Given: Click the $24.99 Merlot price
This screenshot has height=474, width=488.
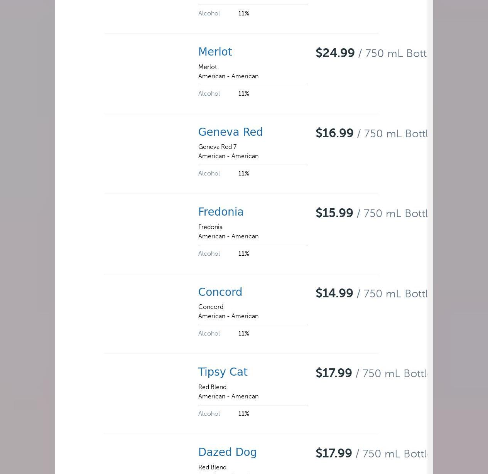Looking at the screenshot, I should (335, 53).
